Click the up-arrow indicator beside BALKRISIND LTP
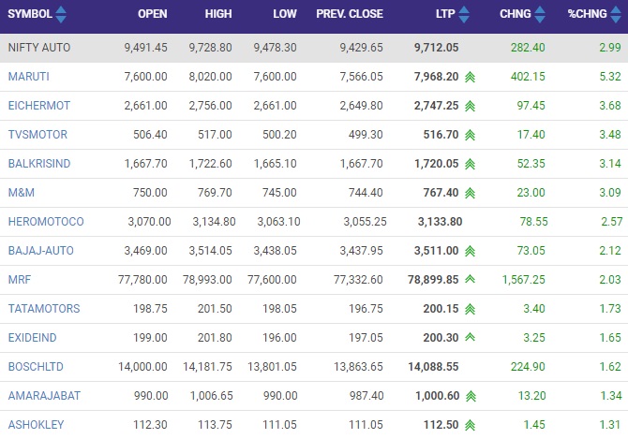Image resolution: width=628 pixels, height=439 pixels. click(471, 164)
